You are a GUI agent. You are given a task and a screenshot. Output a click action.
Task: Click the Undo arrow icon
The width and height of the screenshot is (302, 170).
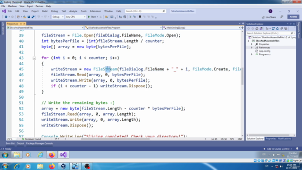(39, 17)
